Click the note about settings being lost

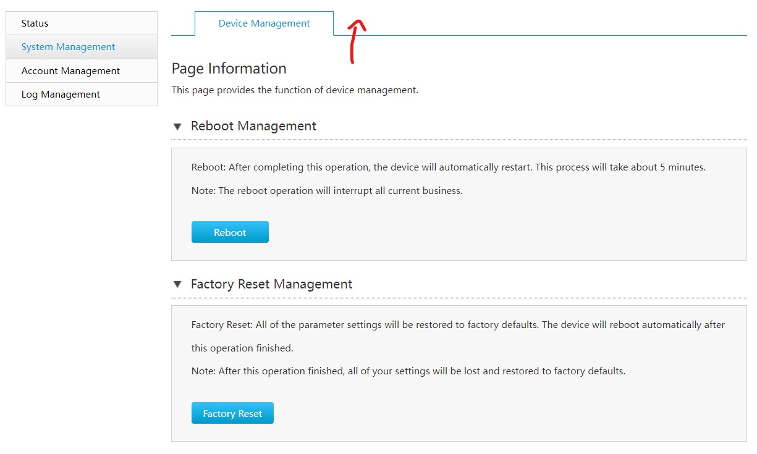coord(408,372)
